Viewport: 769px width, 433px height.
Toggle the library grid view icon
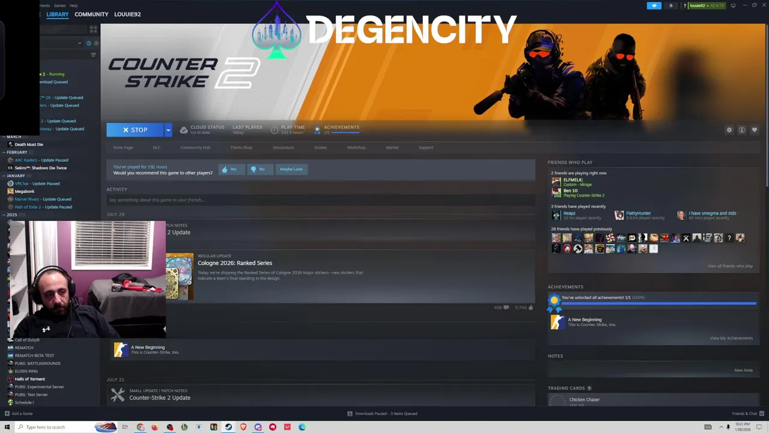pos(93,29)
